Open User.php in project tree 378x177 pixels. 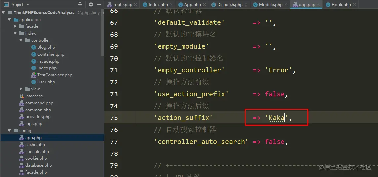(46, 82)
